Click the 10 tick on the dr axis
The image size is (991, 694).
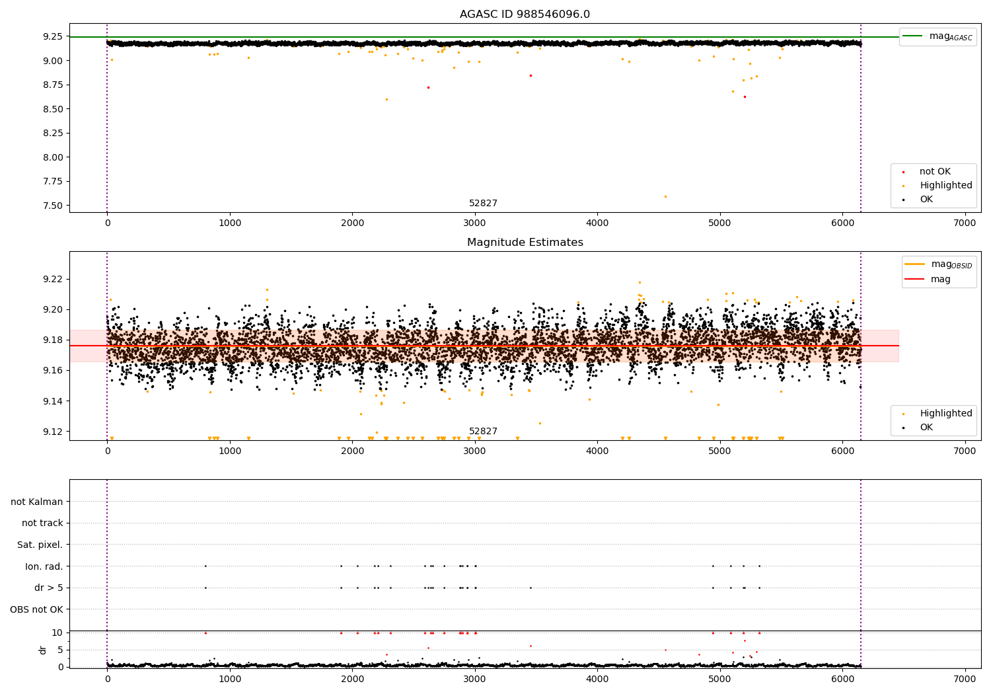pos(57,633)
